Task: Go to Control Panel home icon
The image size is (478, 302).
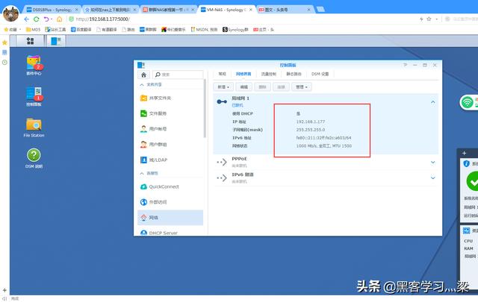Action: pyautogui.click(x=143, y=75)
